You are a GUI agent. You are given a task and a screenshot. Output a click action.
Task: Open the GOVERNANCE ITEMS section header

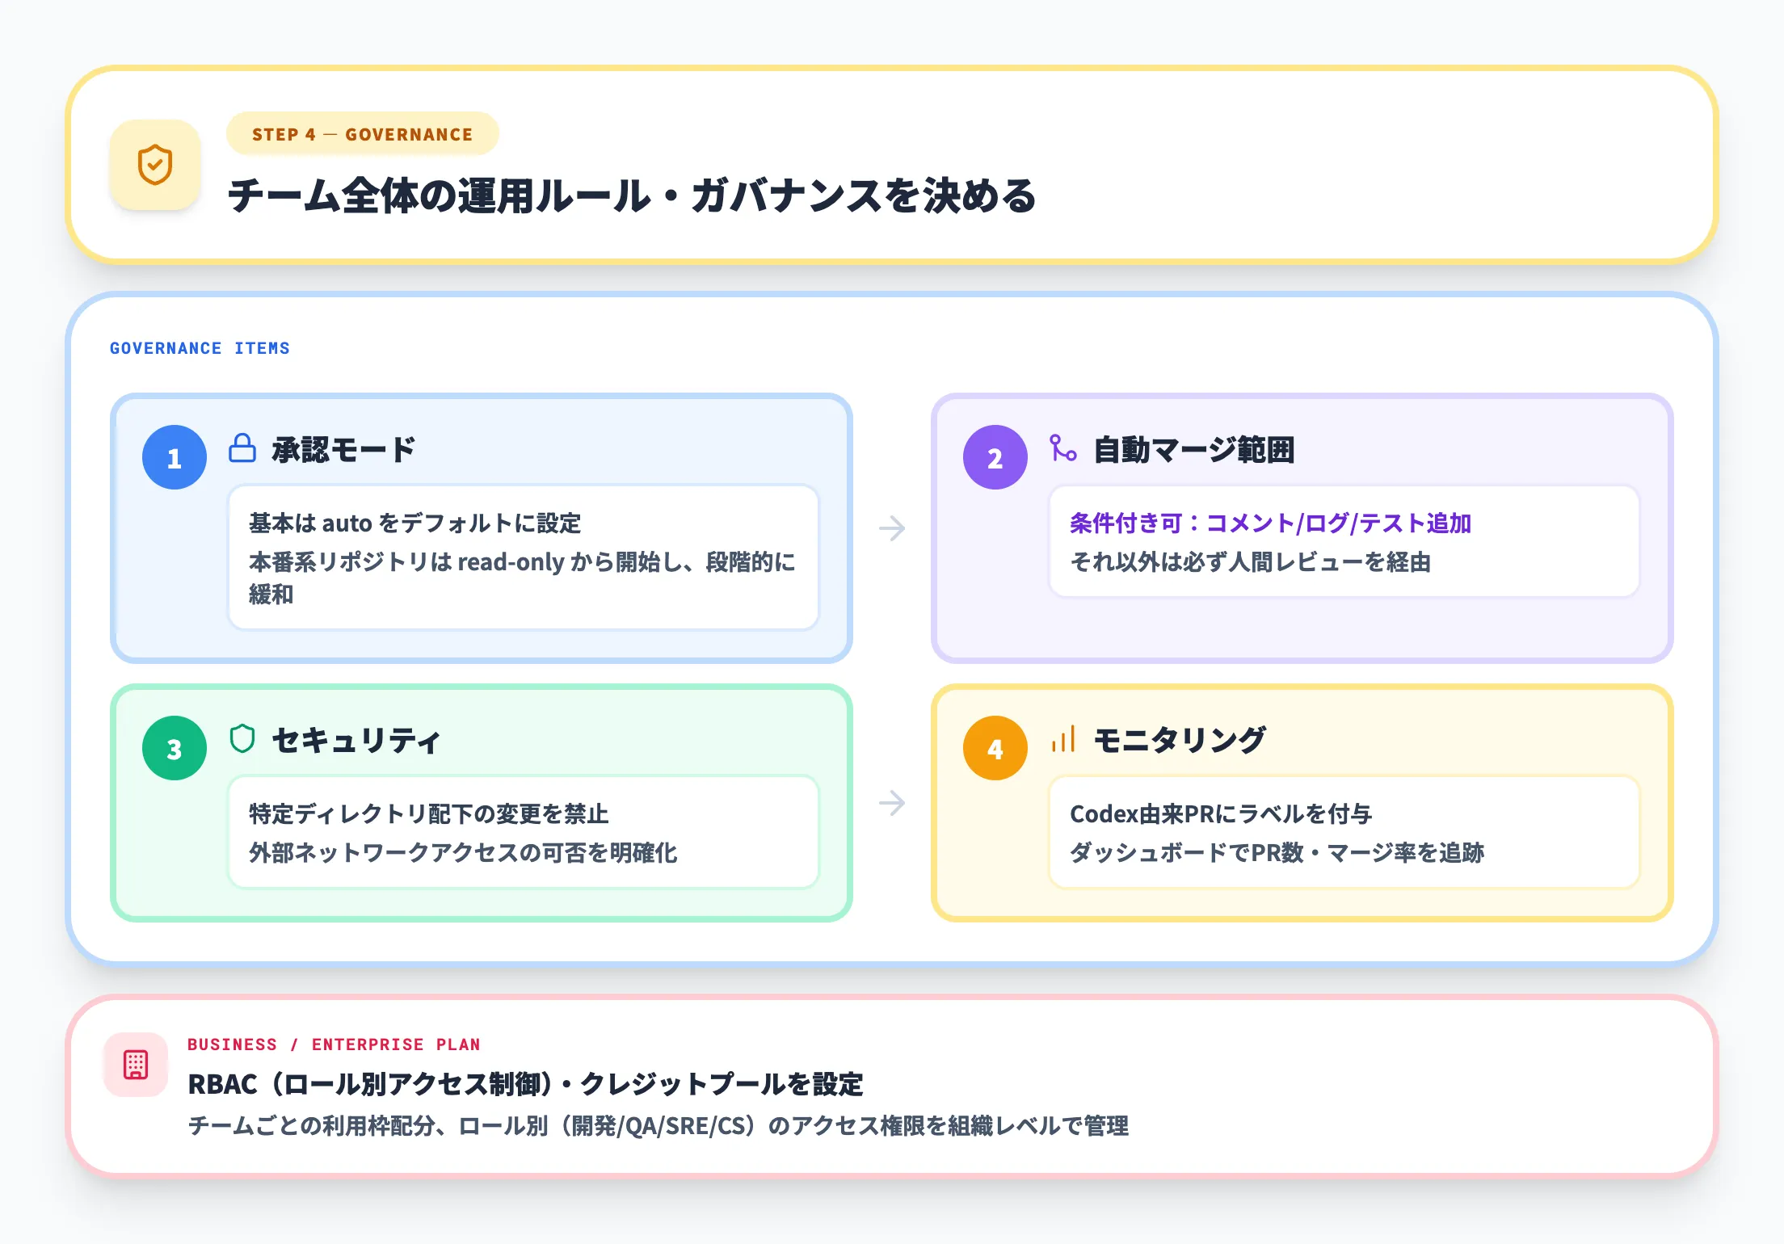coord(200,347)
